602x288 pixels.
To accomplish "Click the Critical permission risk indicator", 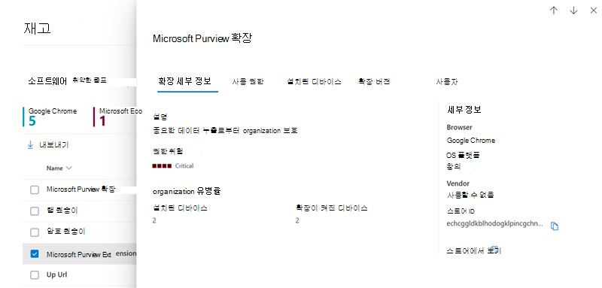I will 173,166.
